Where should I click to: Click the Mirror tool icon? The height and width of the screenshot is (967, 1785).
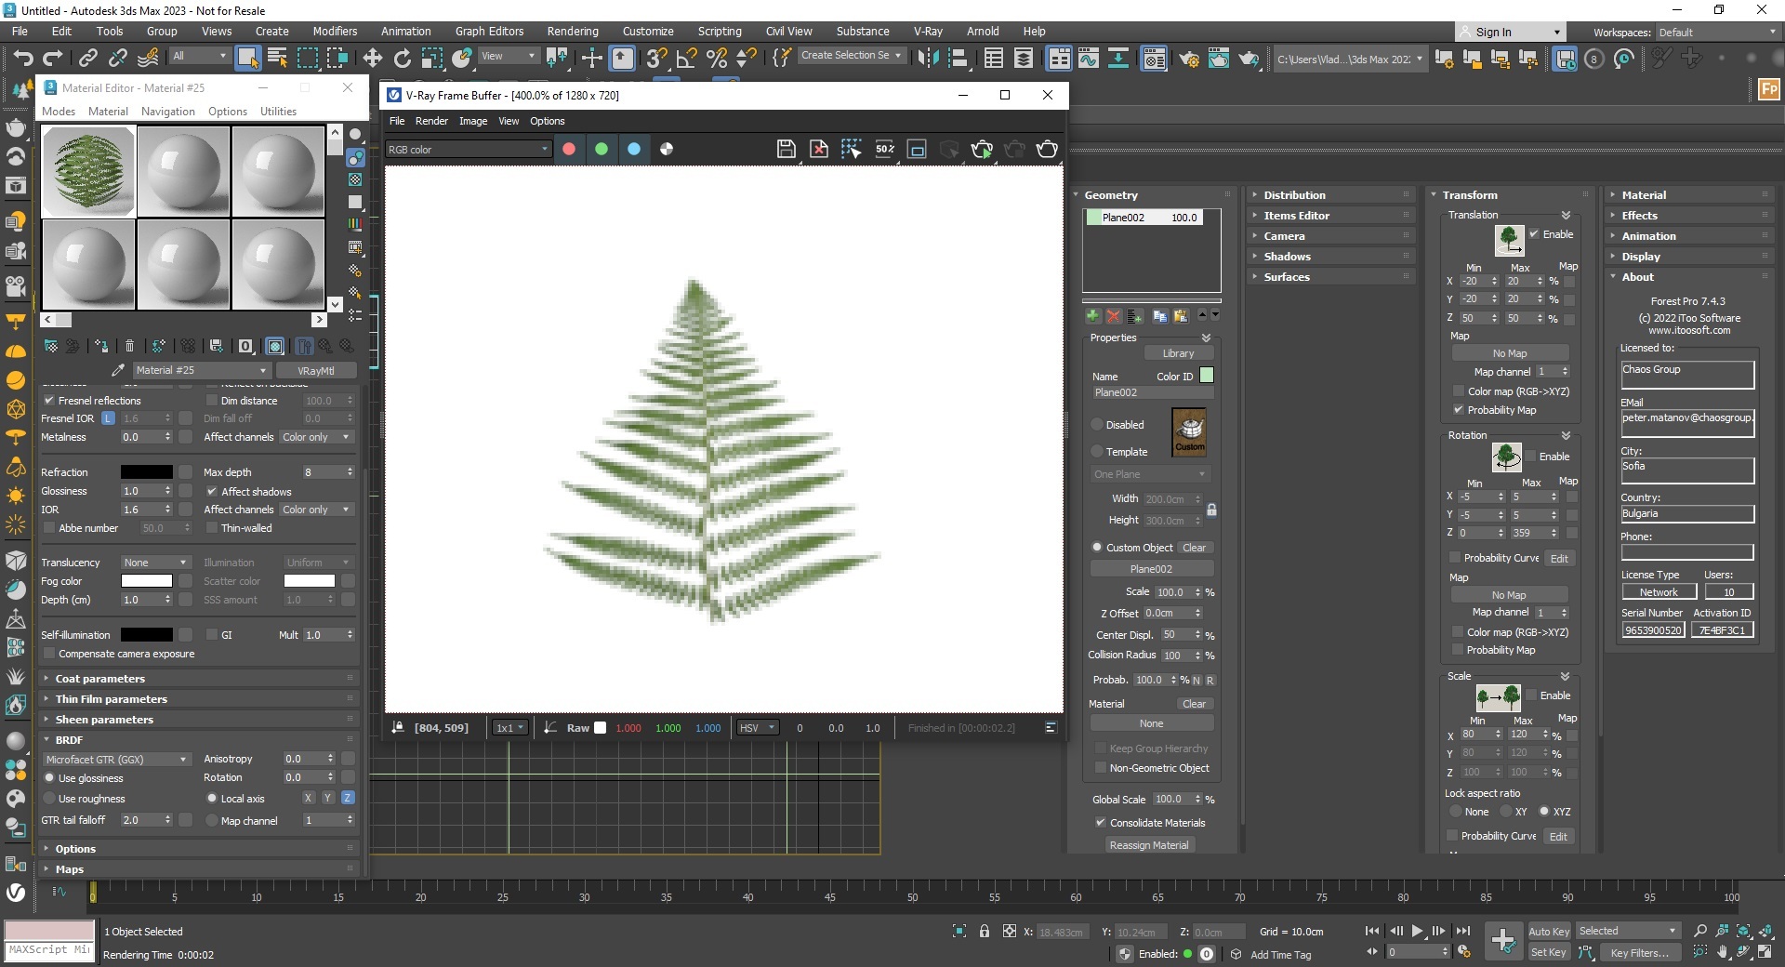tap(928, 58)
